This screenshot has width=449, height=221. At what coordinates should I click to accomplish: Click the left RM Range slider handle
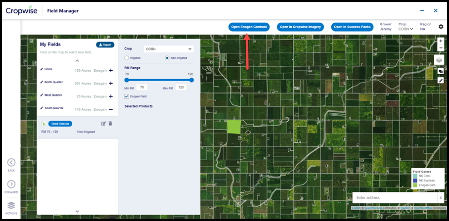point(127,80)
